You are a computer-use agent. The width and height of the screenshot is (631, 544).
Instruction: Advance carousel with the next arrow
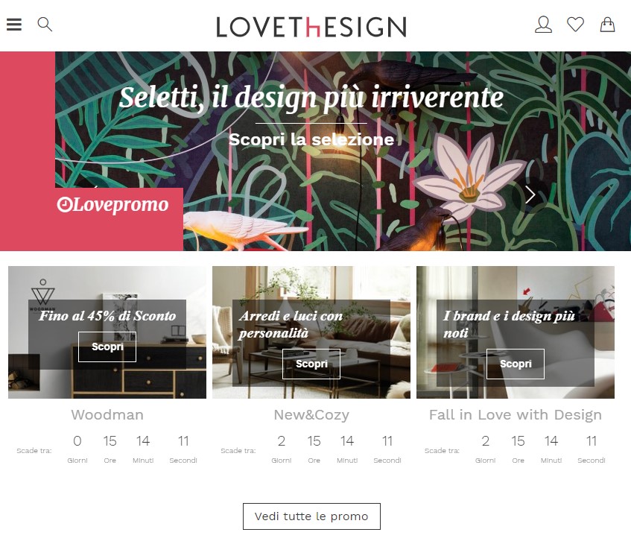point(530,195)
